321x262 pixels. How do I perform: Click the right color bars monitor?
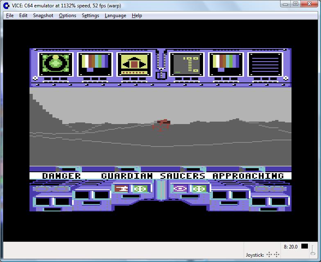[x=226, y=64]
